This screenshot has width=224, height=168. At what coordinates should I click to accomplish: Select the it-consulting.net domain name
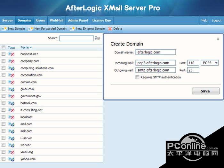[31, 110]
